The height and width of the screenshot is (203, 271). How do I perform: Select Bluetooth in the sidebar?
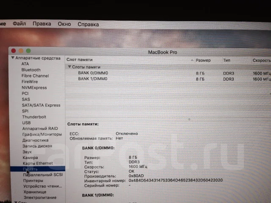pos(31,70)
